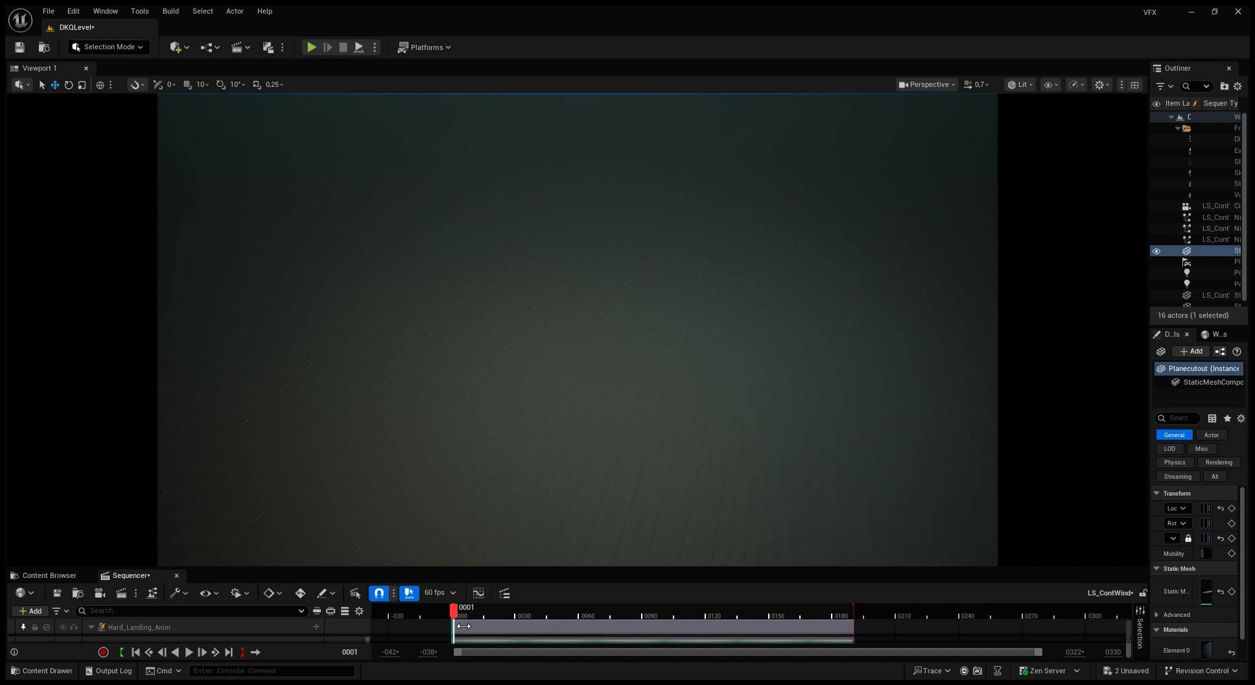Open the Perspective view mode dropdown
This screenshot has height=685, width=1255.
coord(927,85)
